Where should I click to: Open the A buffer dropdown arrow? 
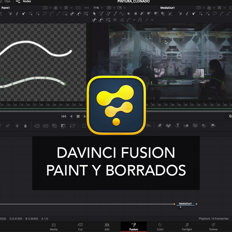(114, 8)
